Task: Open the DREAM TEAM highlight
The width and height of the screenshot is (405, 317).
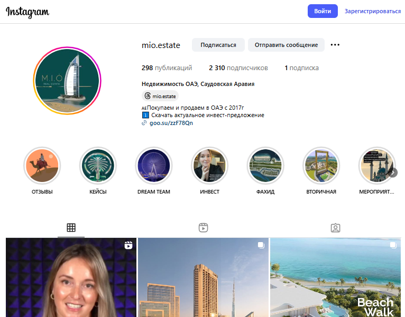Action: pyautogui.click(x=154, y=166)
